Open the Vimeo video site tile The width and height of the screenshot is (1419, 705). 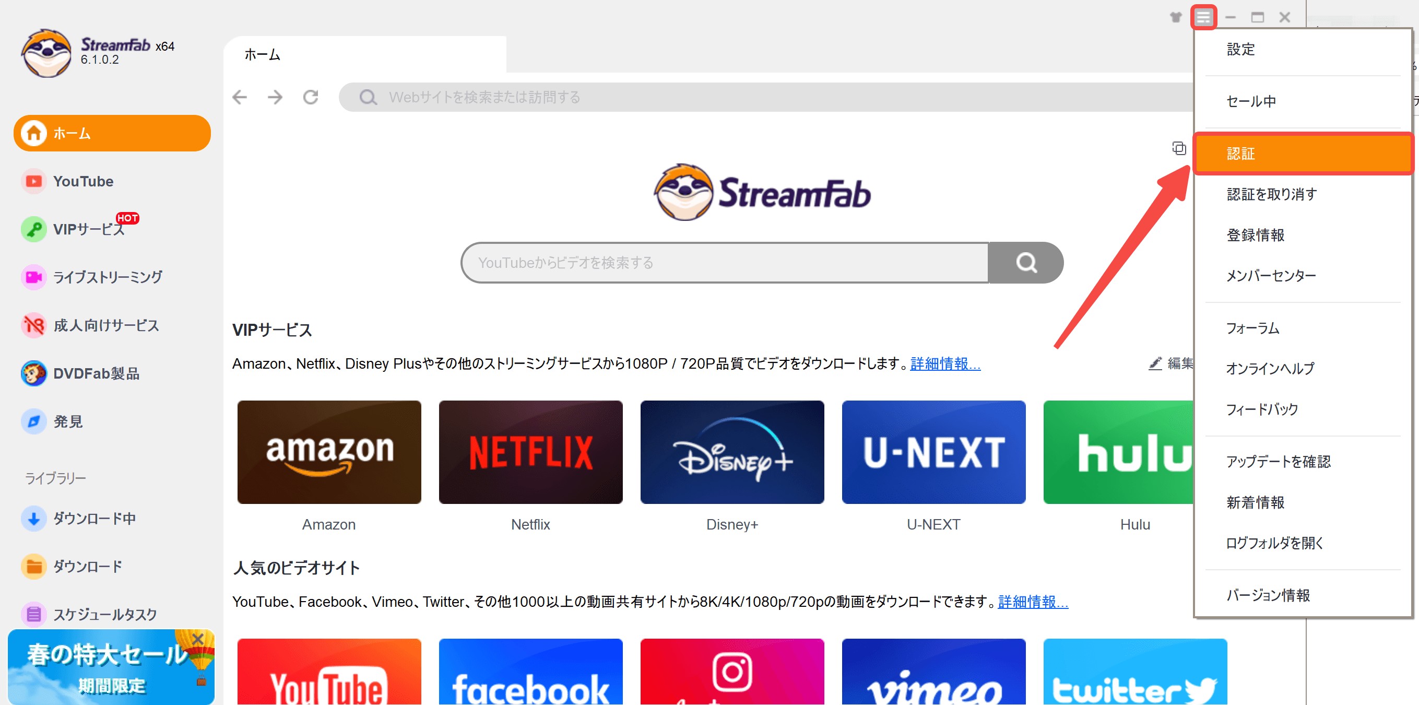[933, 672]
